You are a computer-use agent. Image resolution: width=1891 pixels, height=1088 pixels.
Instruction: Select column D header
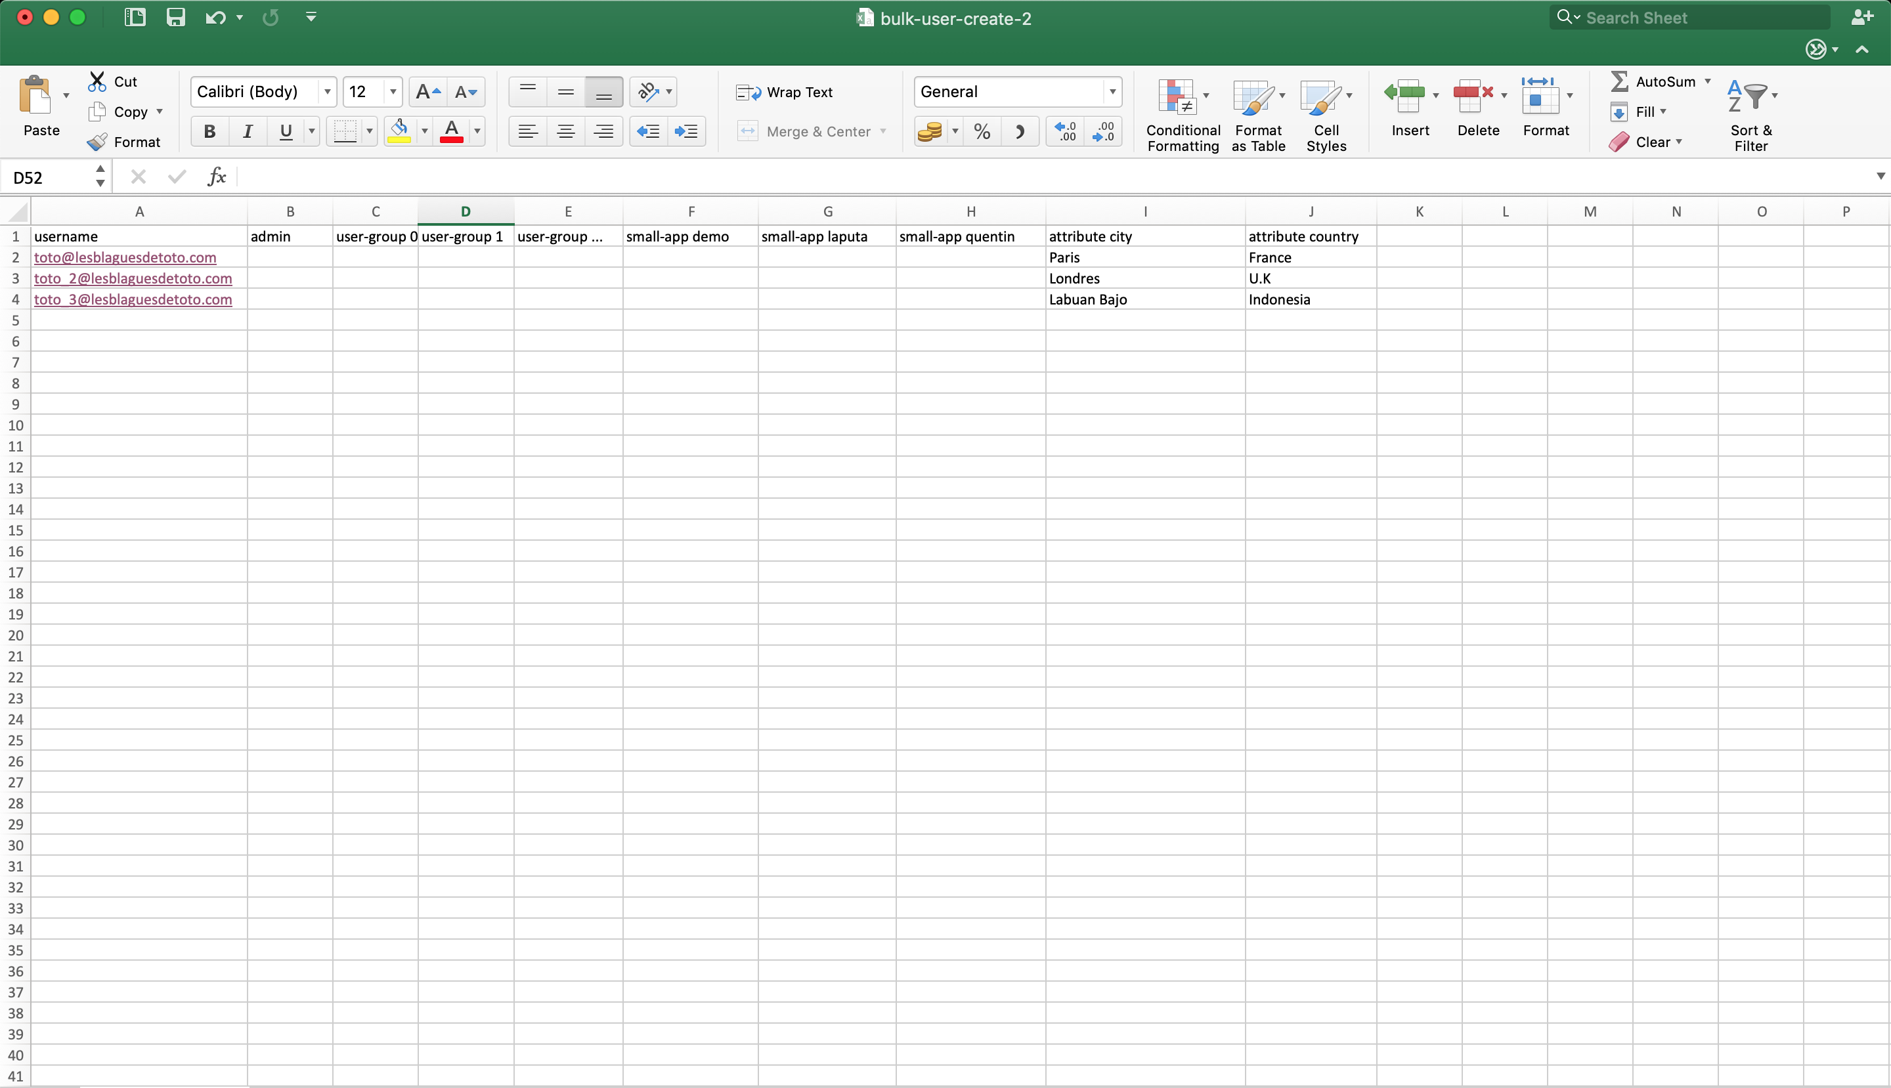(x=465, y=211)
